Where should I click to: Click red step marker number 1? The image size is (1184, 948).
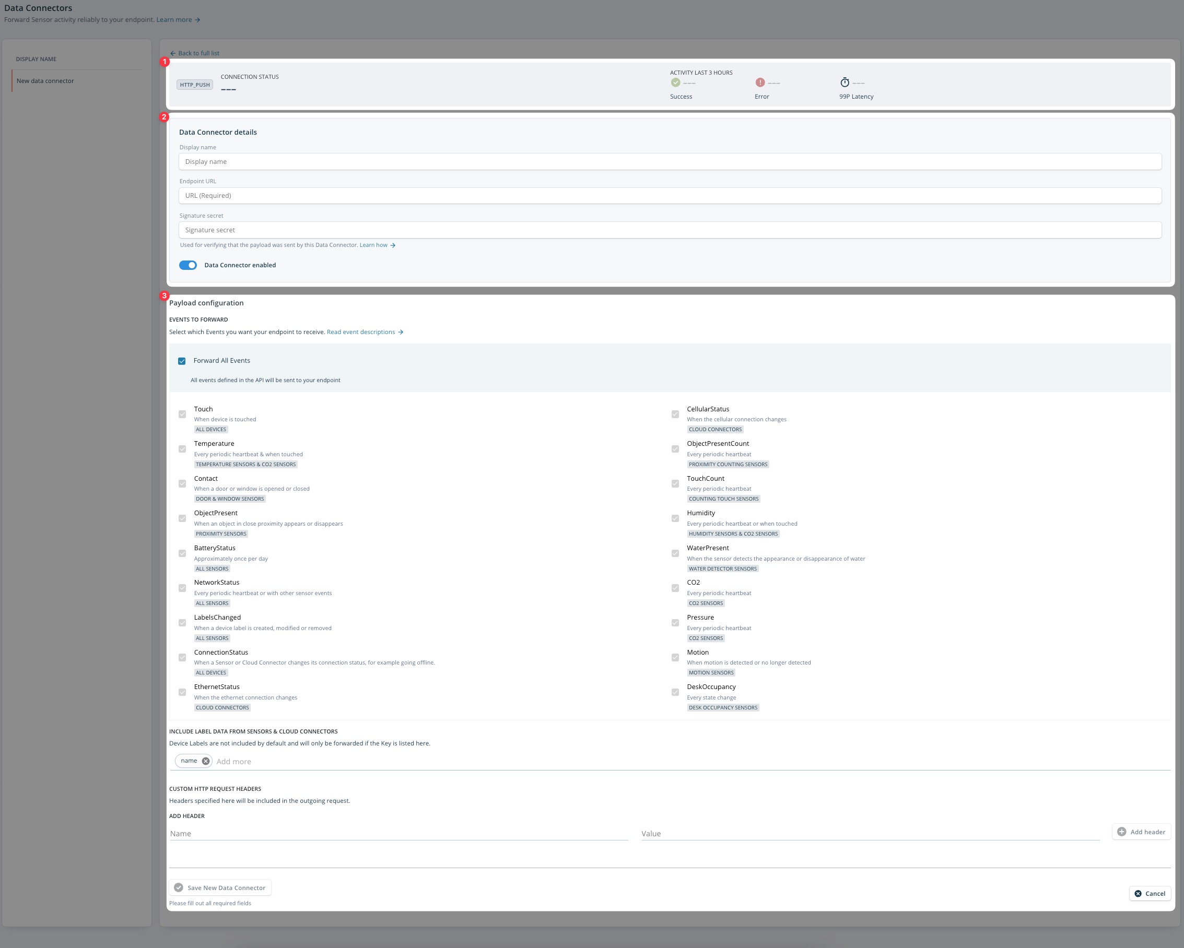coord(164,62)
